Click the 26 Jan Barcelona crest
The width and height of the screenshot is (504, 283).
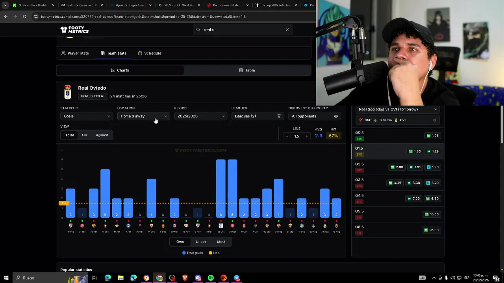(x=94, y=226)
